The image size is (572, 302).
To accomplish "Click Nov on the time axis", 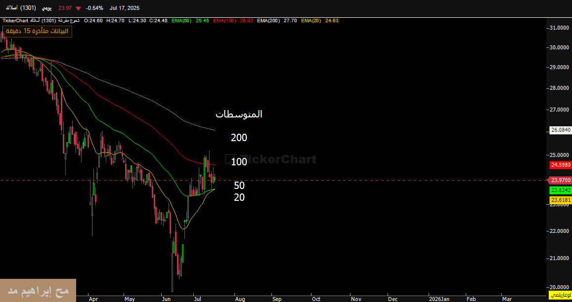I will tap(356, 299).
